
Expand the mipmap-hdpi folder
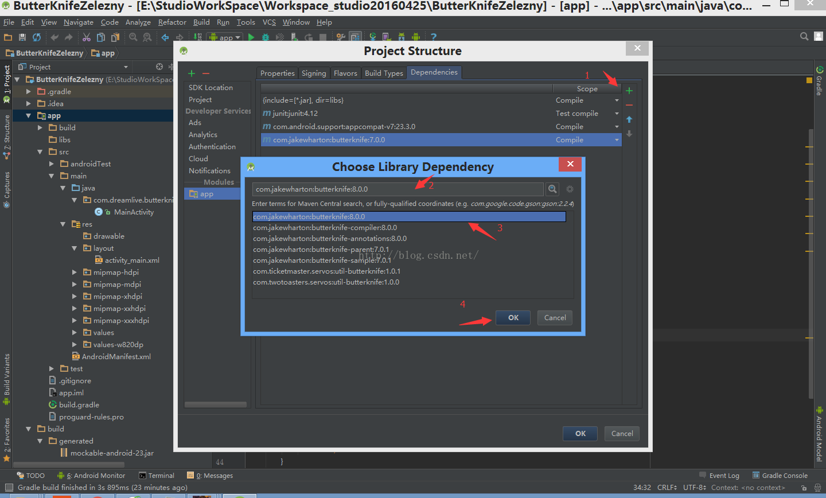(x=75, y=273)
